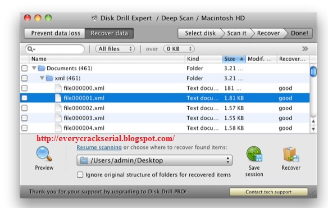Click the Recover box icon

[x=291, y=155]
